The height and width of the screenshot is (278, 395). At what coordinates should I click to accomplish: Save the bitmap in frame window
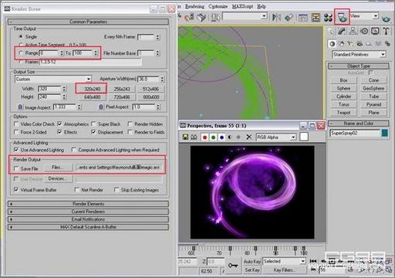(185, 137)
